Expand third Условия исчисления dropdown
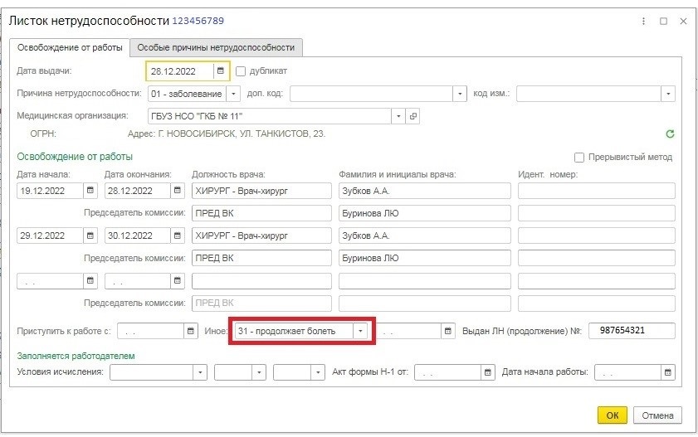This screenshot has height=437, width=698. click(318, 372)
